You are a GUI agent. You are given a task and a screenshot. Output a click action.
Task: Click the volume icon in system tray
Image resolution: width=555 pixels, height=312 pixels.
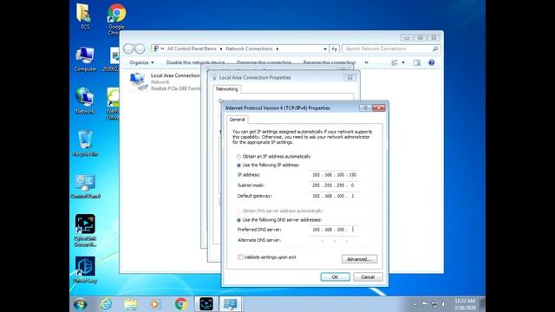443,304
